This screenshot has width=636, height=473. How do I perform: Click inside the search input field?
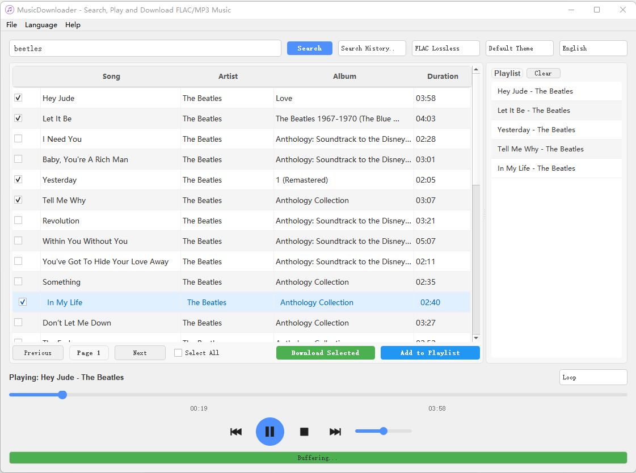coord(145,48)
